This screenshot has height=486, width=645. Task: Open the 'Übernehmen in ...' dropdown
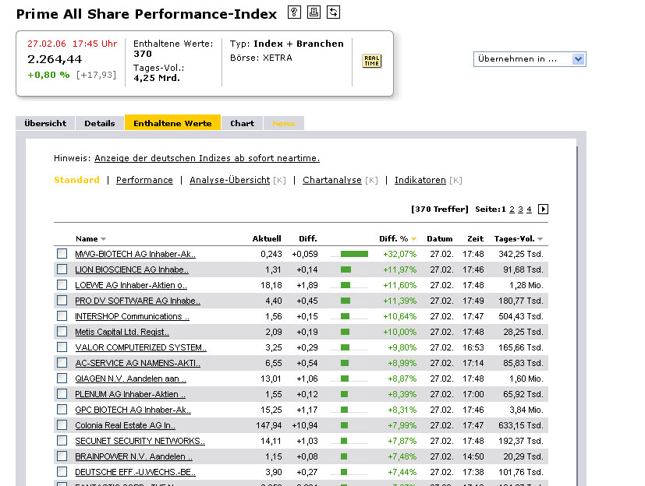coord(530,59)
